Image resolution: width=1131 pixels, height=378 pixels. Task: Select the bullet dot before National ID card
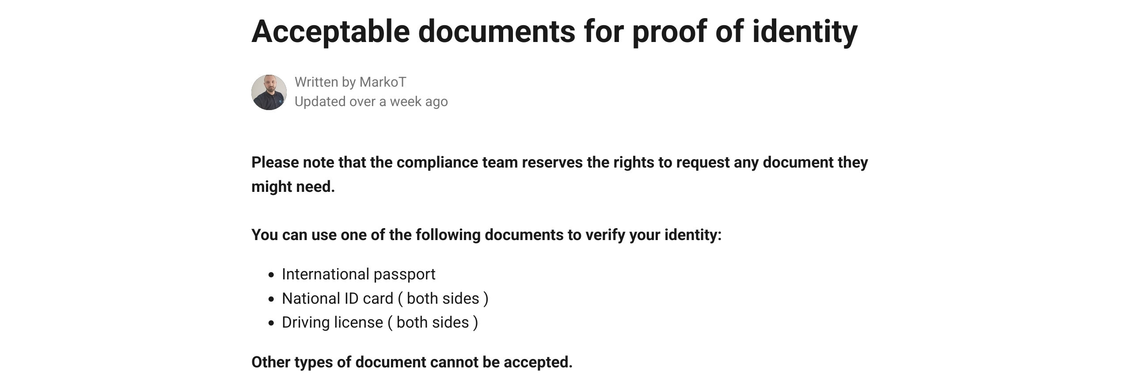pyautogui.click(x=271, y=299)
